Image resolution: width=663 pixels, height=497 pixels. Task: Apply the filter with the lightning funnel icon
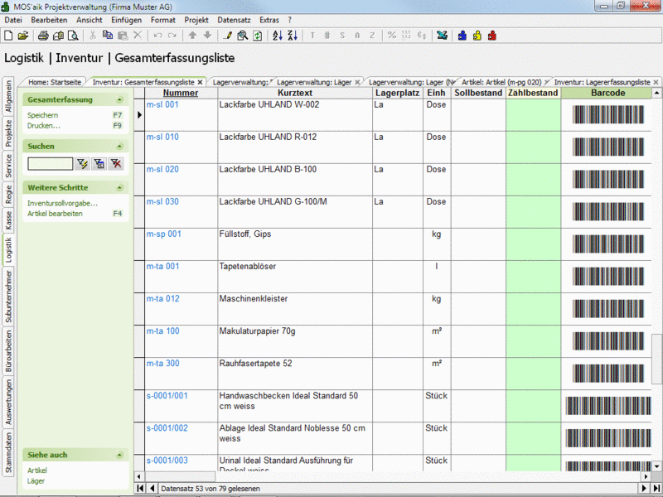coord(82,163)
